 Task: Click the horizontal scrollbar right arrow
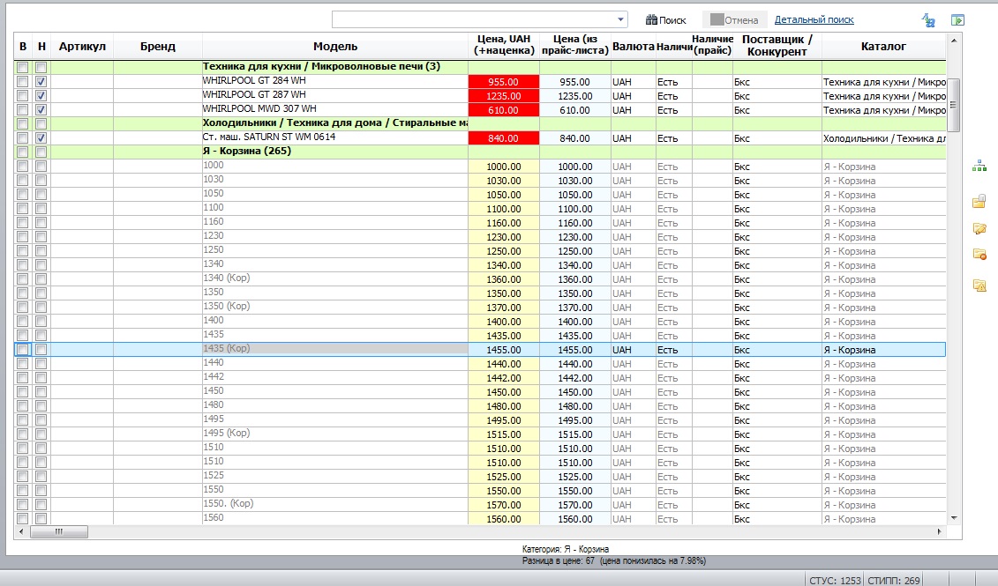click(940, 531)
